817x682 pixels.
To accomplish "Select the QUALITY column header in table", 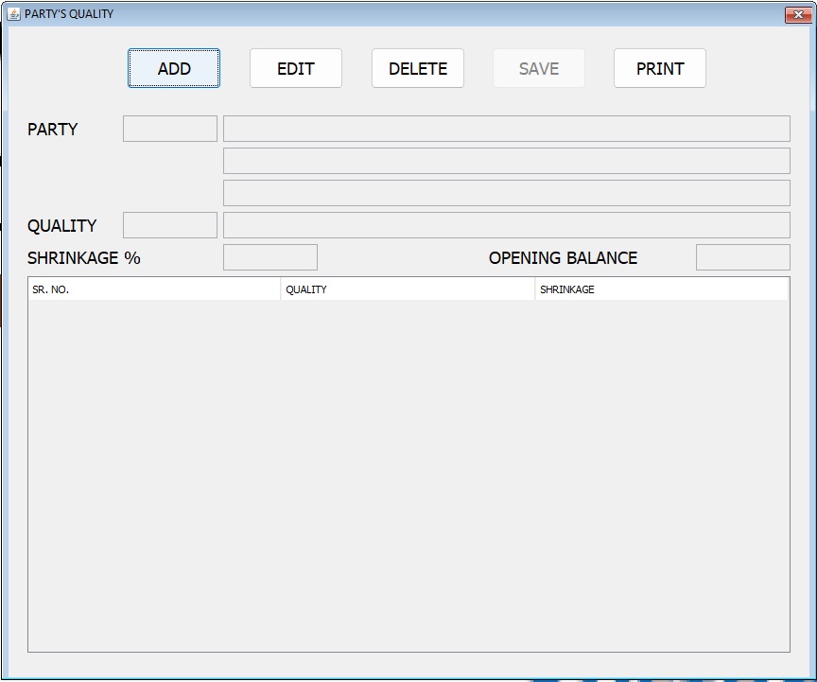I will (408, 289).
